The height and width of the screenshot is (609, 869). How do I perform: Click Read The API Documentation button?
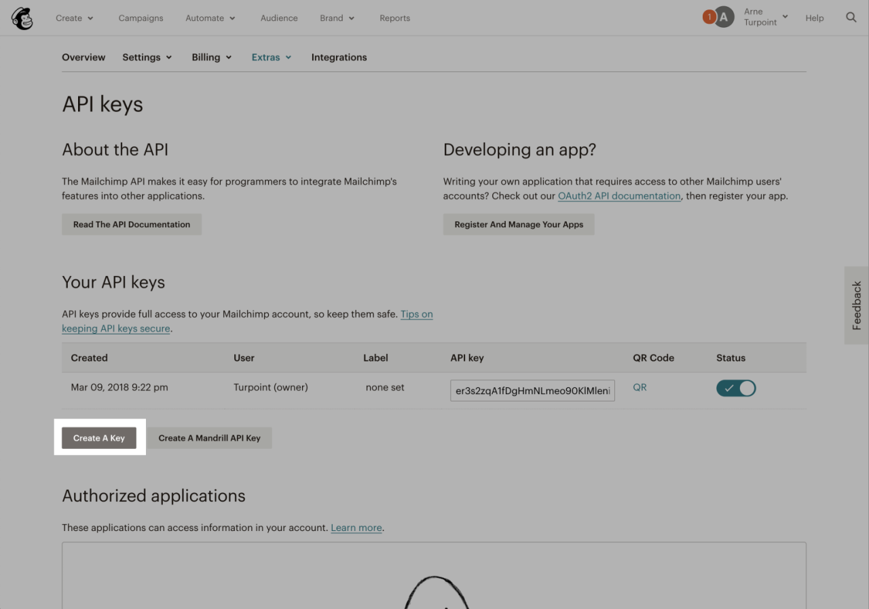(132, 224)
